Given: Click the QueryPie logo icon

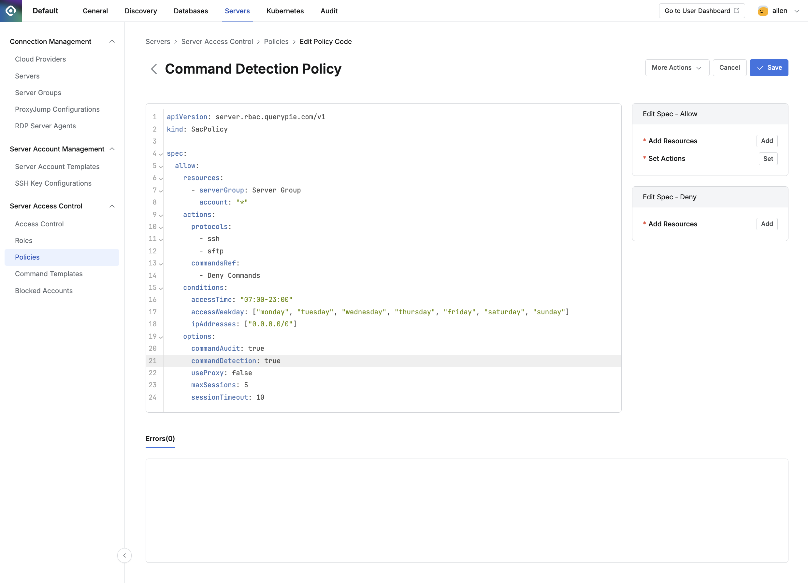Looking at the screenshot, I should pos(11,11).
